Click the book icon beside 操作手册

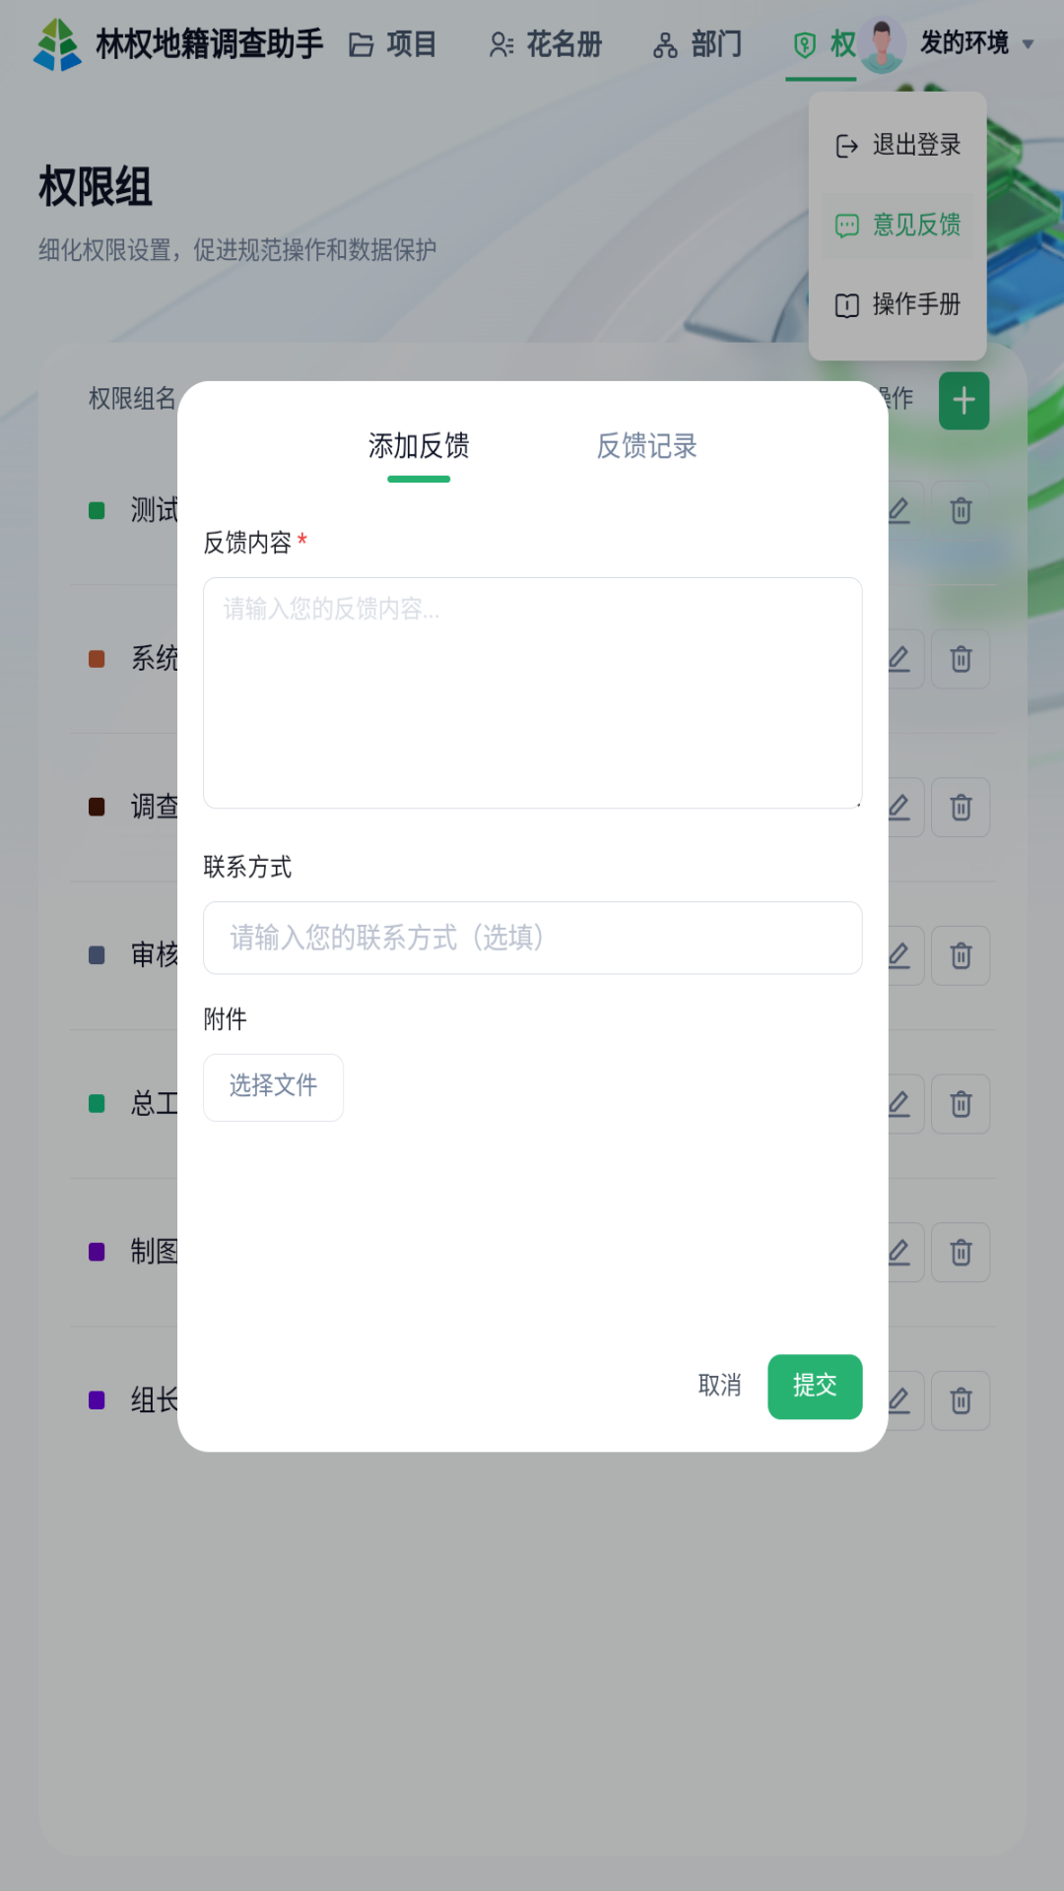pos(845,305)
